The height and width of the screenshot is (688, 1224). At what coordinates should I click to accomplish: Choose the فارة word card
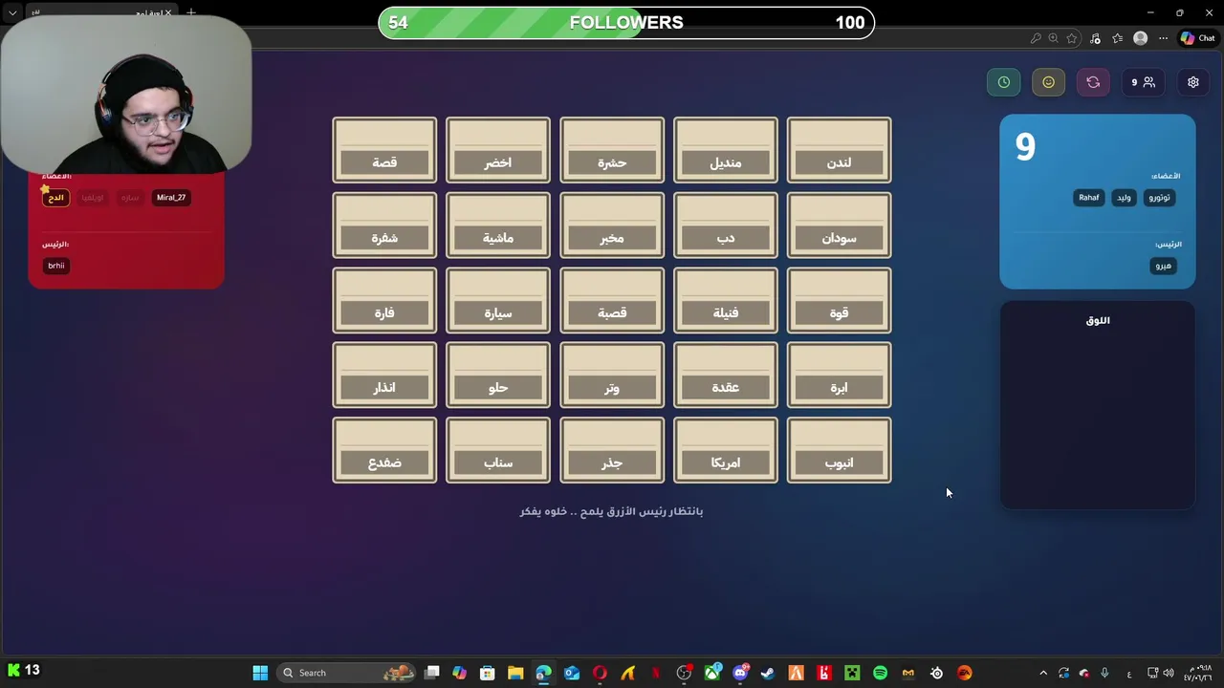click(x=384, y=300)
